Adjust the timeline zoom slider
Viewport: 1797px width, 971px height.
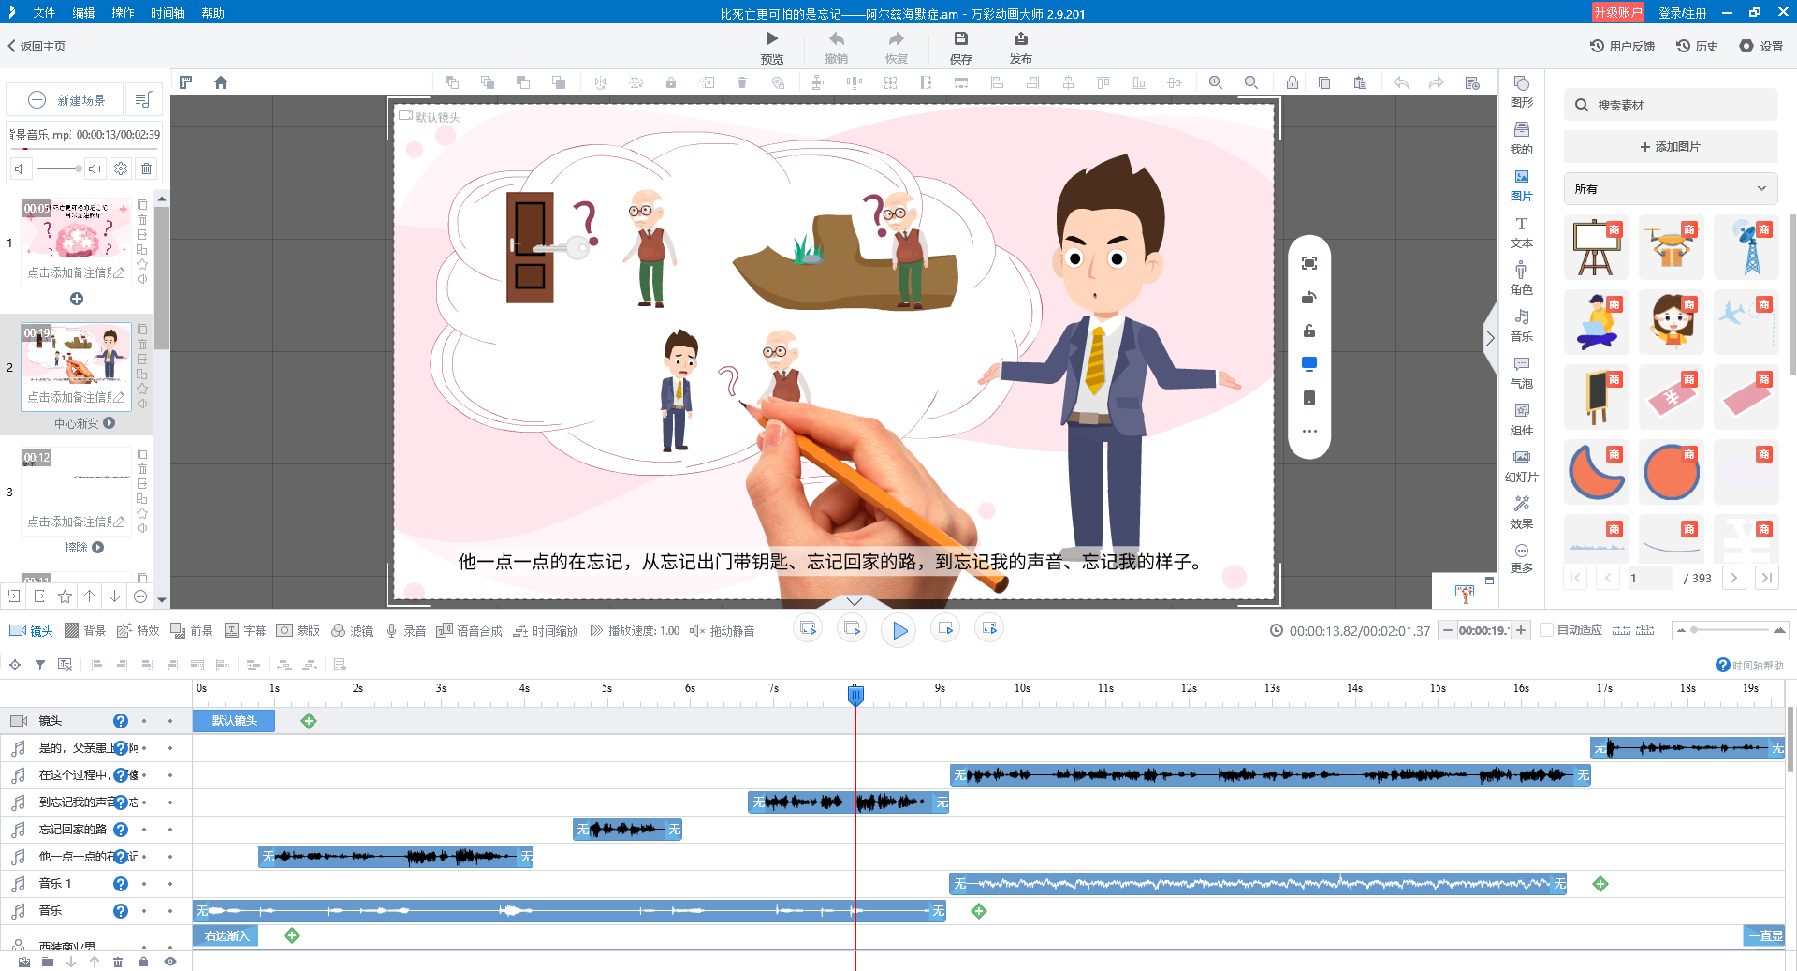point(1731,630)
